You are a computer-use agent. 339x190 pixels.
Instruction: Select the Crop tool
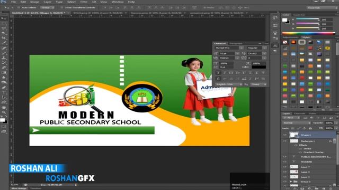pyautogui.click(x=4, y=38)
